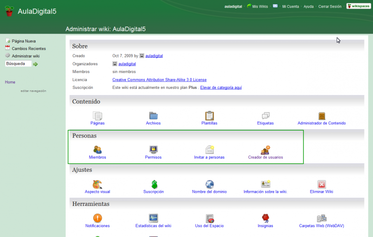Click Elevar de categoría aquí link
The width and height of the screenshot is (373, 237).
point(221,88)
